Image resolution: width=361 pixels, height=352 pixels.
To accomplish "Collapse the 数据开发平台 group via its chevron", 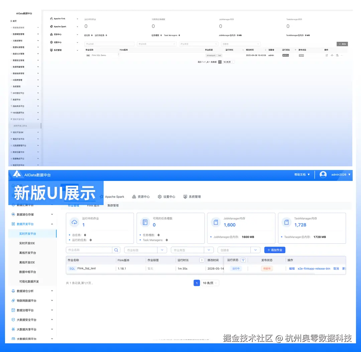I will point(52,224).
